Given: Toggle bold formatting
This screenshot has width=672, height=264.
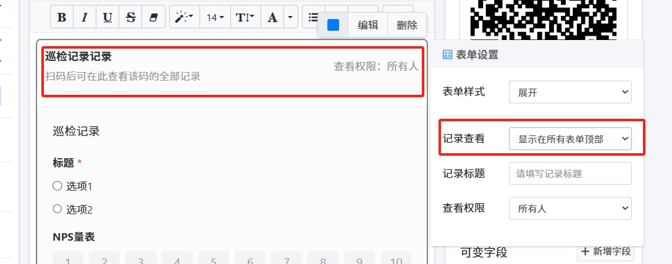Looking at the screenshot, I should pyautogui.click(x=62, y=17).
